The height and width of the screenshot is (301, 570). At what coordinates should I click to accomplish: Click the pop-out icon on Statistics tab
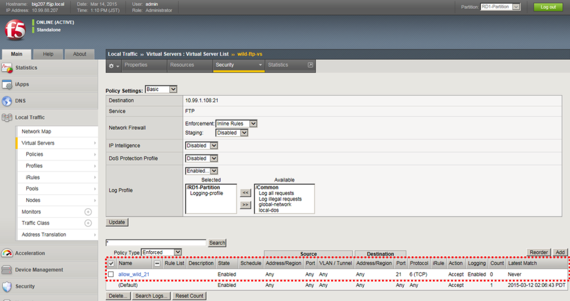[x=310, y=65]
